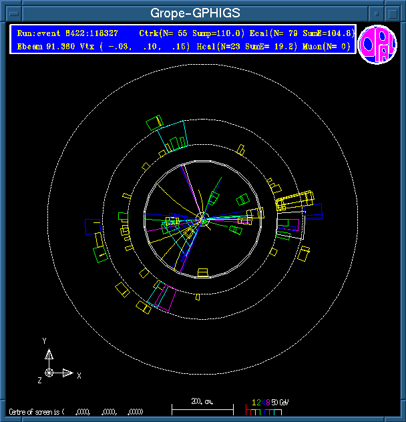Image resolution: width=406 pixels, height=422 pixels.
Task: Click the blue block at far left
Action: (x=92, y=226)
